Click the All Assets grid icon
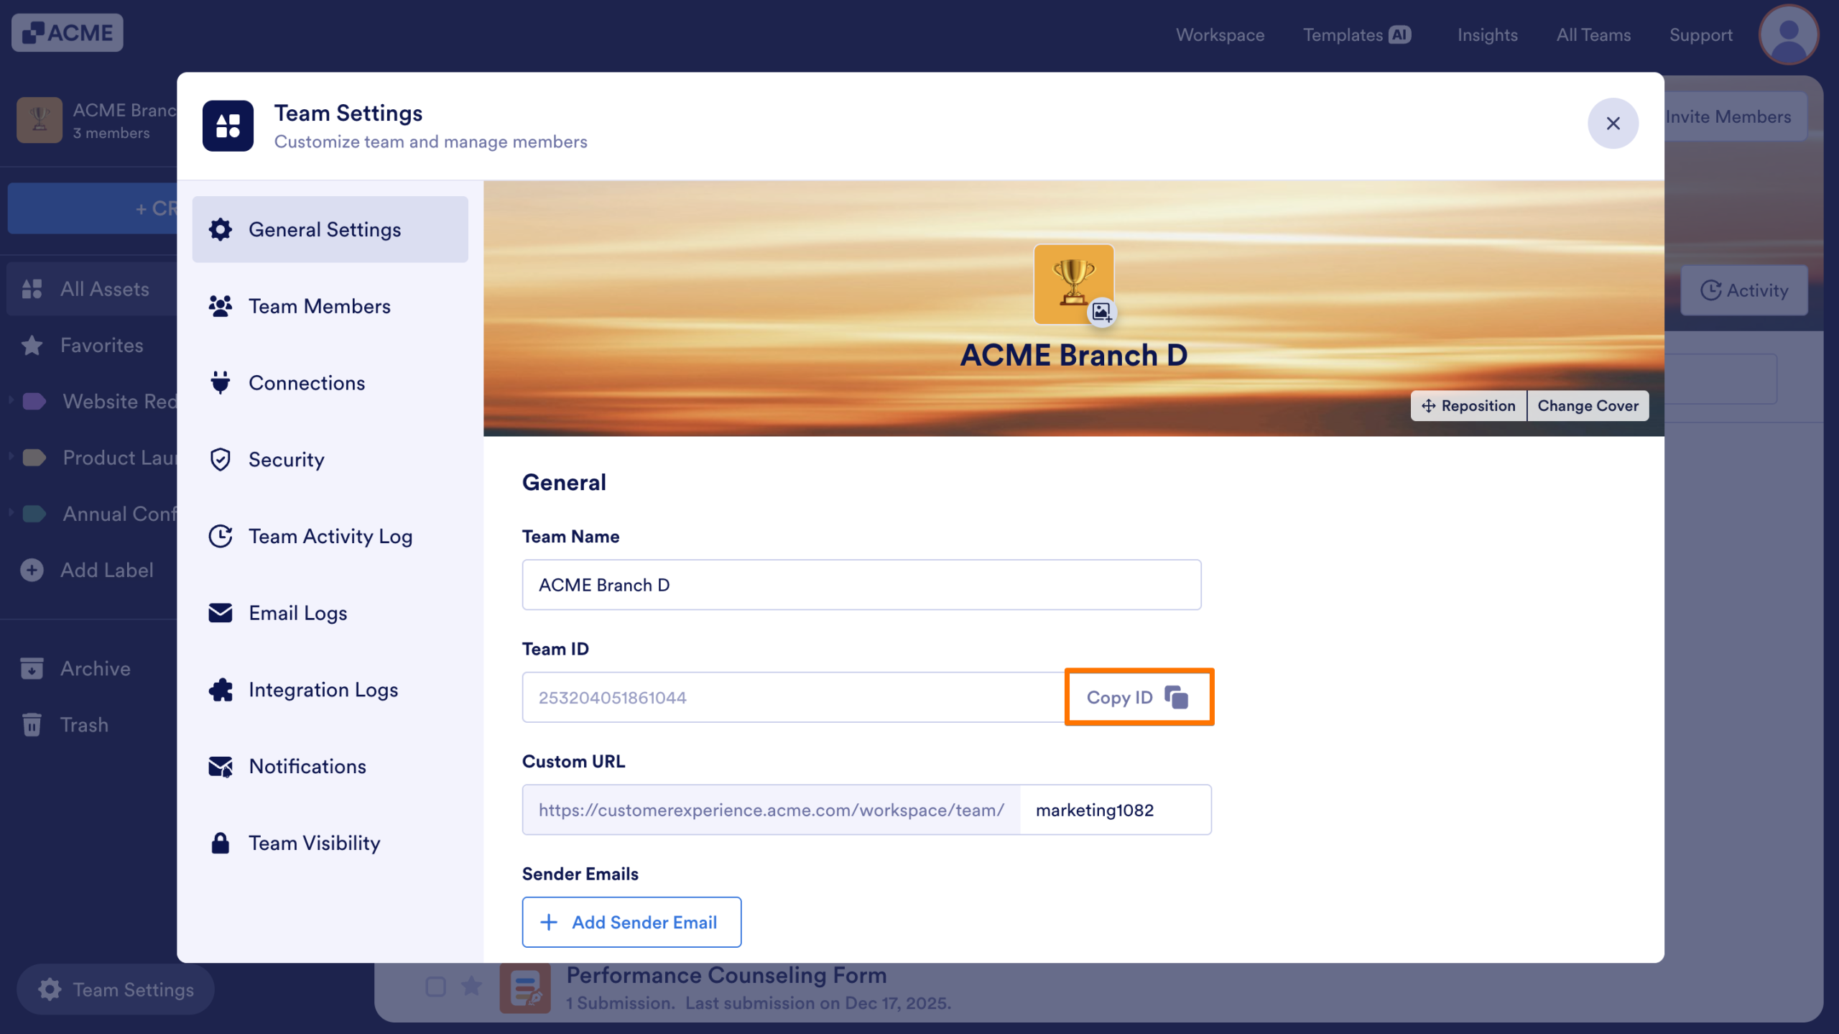Viewport: 1839px width, 1034px height. [x=32, y=289]
